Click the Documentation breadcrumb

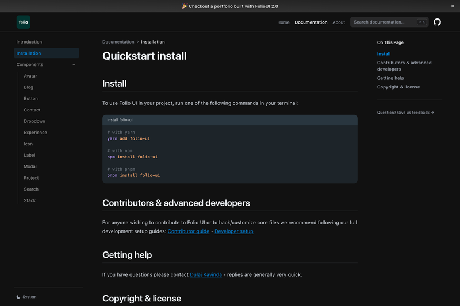[118, 42]
